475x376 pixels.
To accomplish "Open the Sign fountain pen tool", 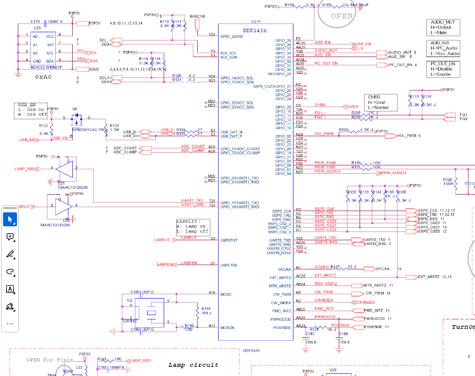I will point(10,307).
